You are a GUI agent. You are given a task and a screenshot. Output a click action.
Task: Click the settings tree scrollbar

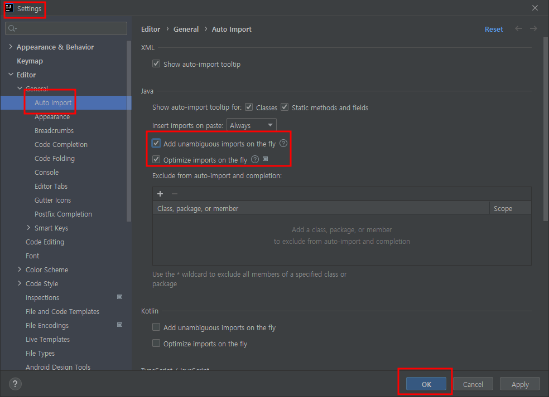click(x=129, y=131)
